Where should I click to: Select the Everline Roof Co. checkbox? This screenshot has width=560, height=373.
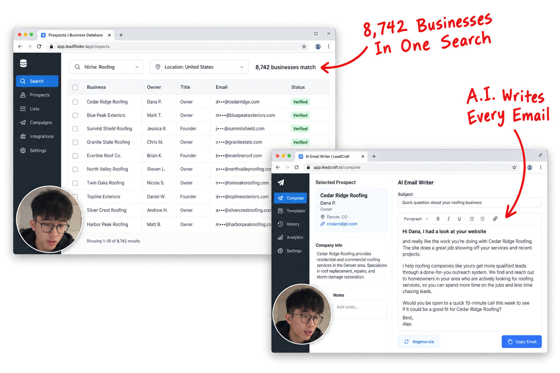pyautogui.click(x=75, y=156)
